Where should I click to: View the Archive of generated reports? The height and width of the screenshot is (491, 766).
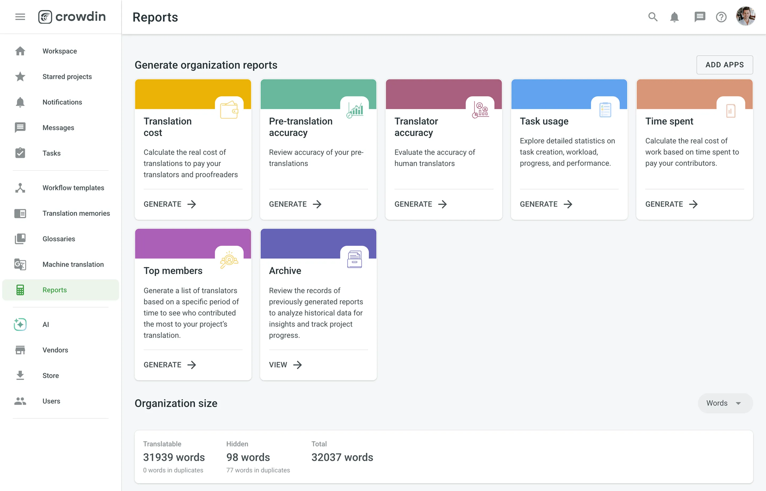285,364
